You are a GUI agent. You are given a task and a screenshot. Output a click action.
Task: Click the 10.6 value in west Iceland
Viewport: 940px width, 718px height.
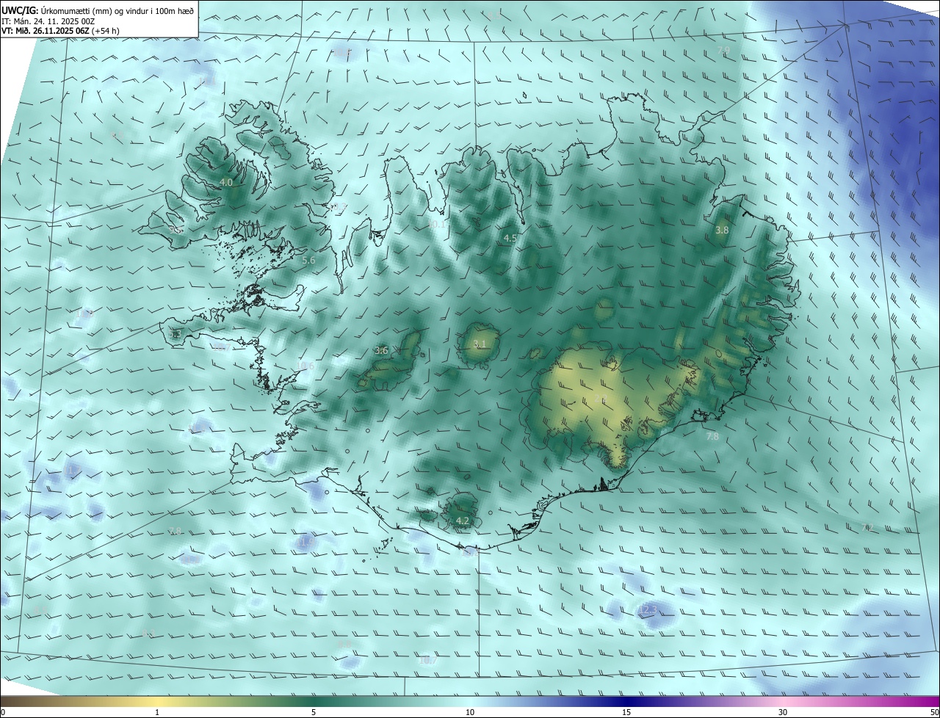(305, 366)
